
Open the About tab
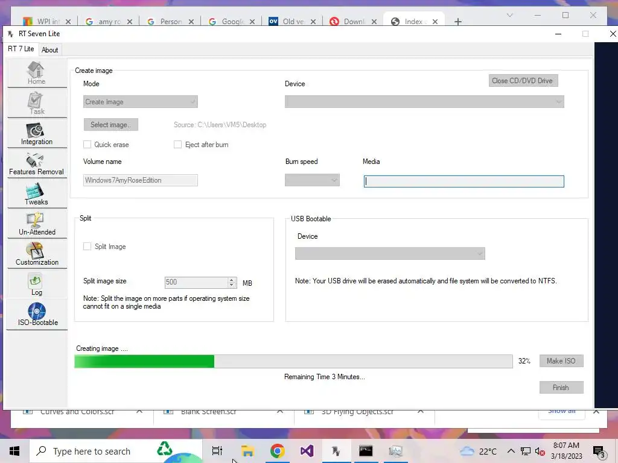(x=49, y=50)
